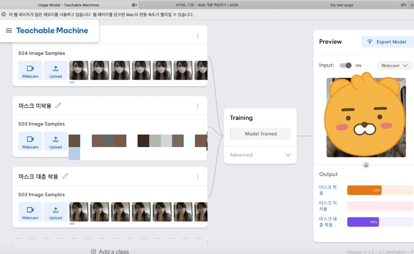Click scrollbar under 마스크 대충 착용 thumbnails
Image resolution: width=414 pixels, height=254 pixels.
pyautogui.click(x=72, y=224)
